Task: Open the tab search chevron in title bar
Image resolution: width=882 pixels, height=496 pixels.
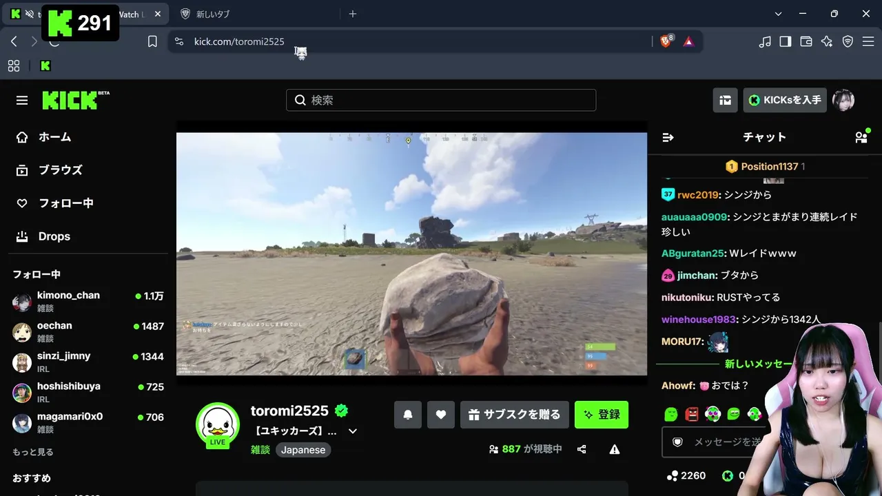Action: tap(778, 14)
